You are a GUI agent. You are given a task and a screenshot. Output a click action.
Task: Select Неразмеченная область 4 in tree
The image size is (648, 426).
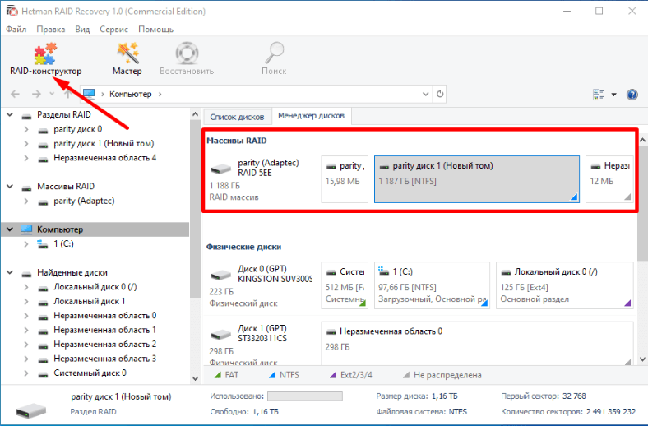click(x=105, y=158)
